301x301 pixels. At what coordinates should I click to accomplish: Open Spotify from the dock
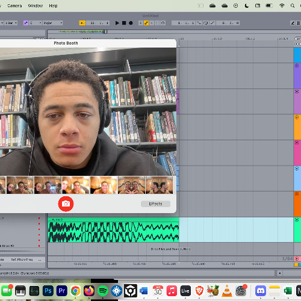(103, 291)
